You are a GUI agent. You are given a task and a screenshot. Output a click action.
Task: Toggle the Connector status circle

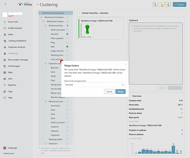click(x=67, y=106)
